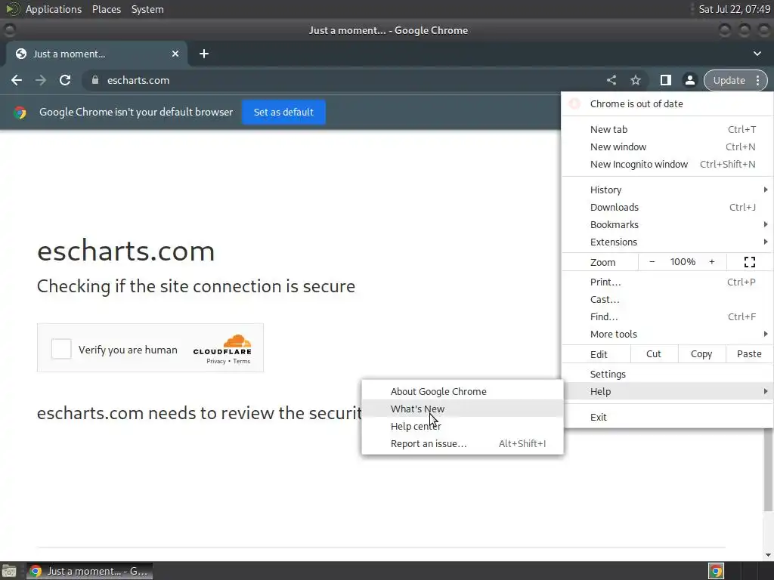The height and width of the screenshot is (580, 774).
Task: Click the forward navigation arrow
Action: click(41, 80)
